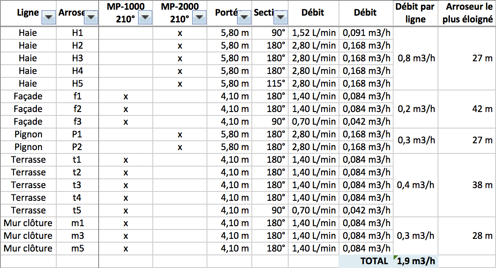Screen dimensions: 496x268
Task: Click the x mark in the f3 row
Action: (x=126, y=122)
